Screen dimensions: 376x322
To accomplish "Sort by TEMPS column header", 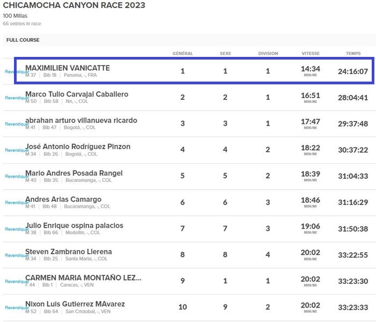I will (353, 54).
